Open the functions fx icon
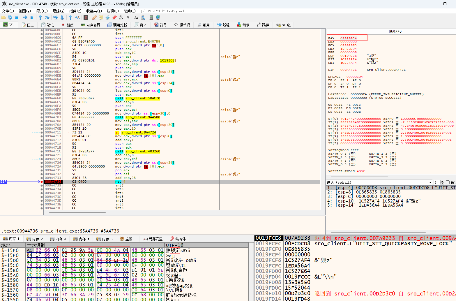The width and height of the screenshot is (456, 301). coord(121,17)
